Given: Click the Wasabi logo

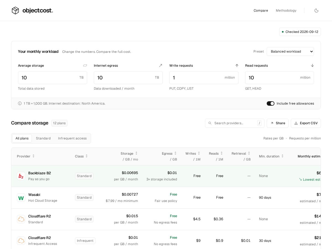Looking at the screenshot, I should pos(21,198).
